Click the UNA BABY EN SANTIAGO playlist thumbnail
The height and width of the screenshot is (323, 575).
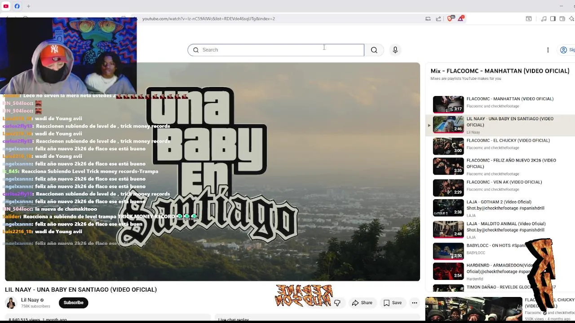448,124
